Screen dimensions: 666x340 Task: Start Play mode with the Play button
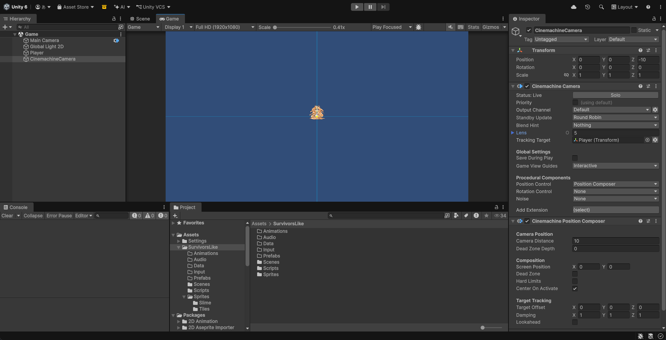[x=357, y=7]
